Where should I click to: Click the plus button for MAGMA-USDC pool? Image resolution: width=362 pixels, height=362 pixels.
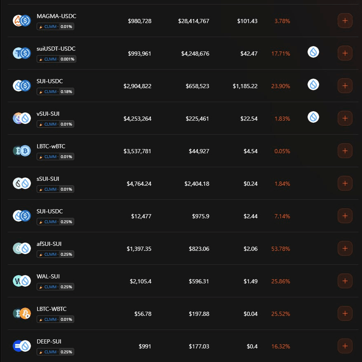coord(345,21)
